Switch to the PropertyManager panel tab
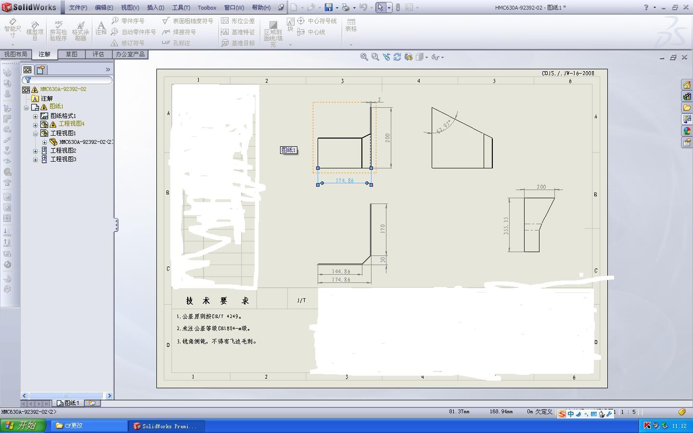 tap(41, 70)
